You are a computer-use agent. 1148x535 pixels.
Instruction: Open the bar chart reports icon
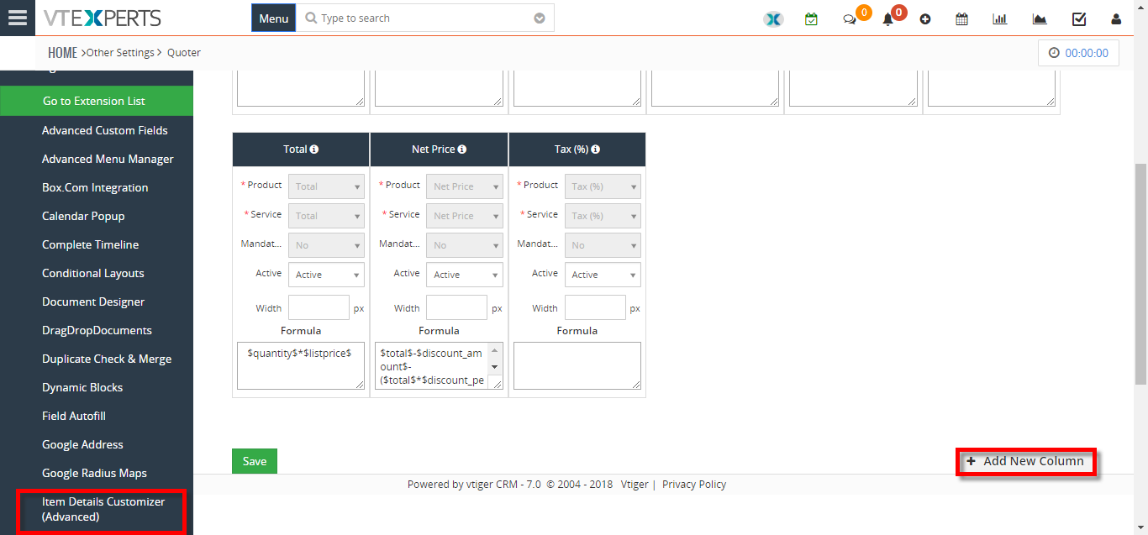coord(1000,18)
